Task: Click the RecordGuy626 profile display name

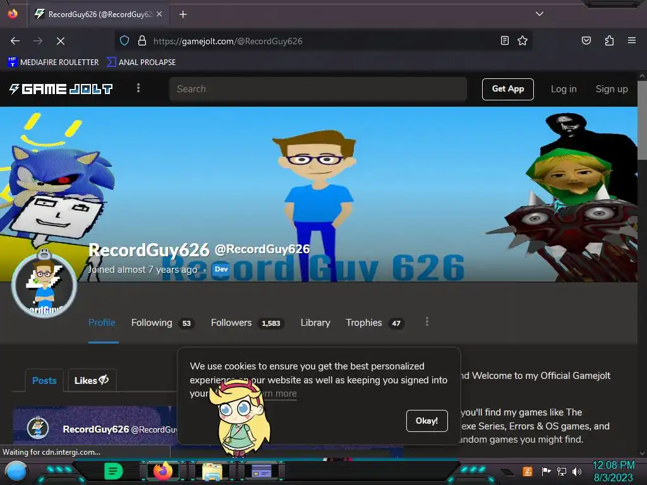Action: [x=149, y=250]
